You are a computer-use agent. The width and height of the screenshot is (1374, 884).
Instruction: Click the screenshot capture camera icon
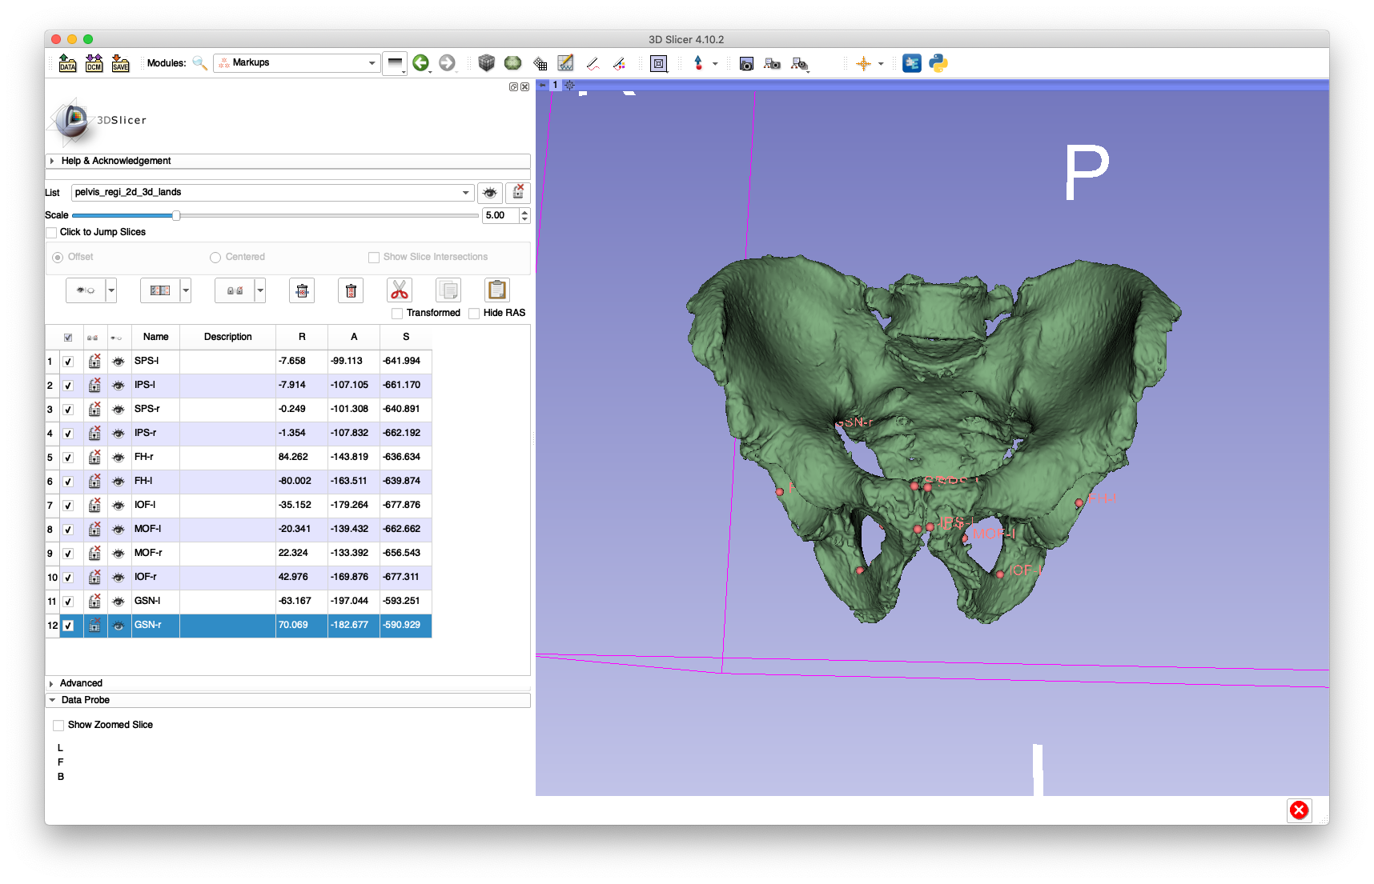[x=746, y=63]
